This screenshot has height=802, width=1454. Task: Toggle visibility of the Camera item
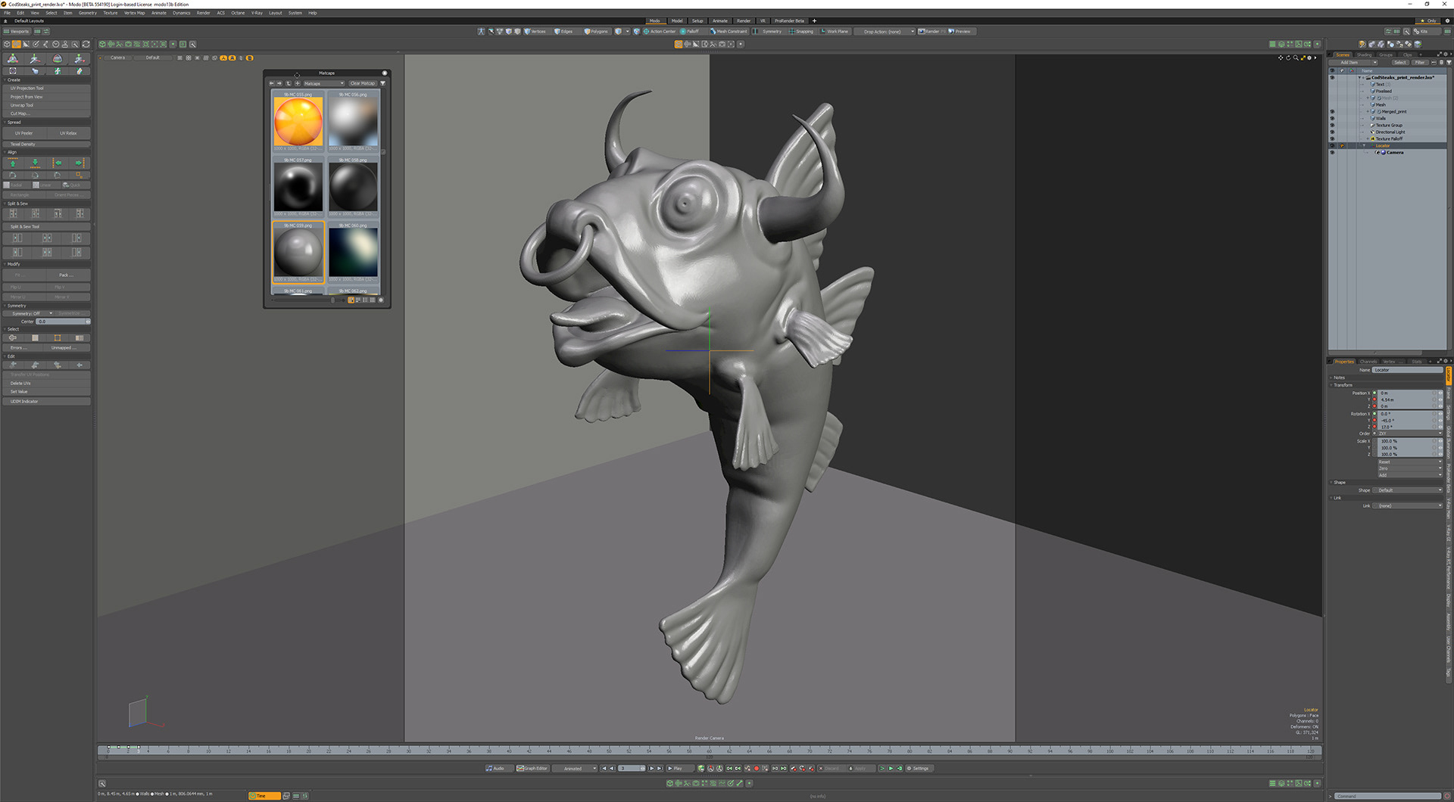pos(1332,152)
